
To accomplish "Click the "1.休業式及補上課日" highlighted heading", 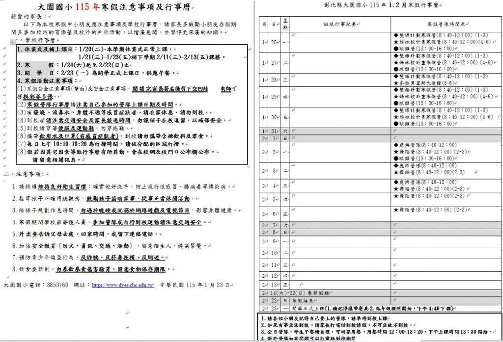I will click(45, 50).
